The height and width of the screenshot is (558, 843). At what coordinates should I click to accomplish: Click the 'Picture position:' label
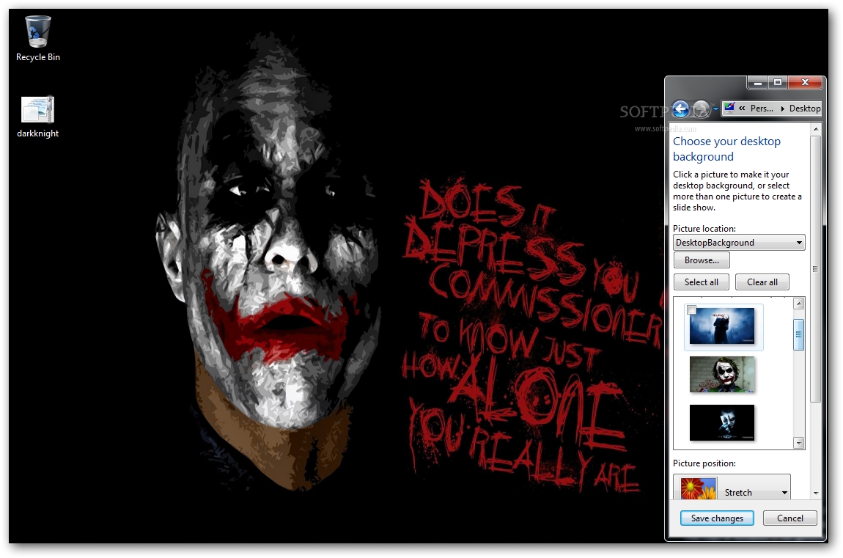pyautogui.click(x=704, y=463)
